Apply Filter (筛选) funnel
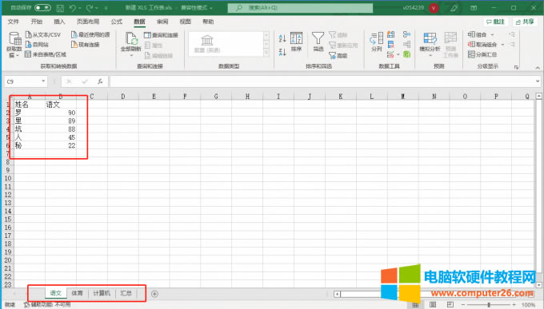This screenshot has width=544, height=309. [x=318, y=42]
